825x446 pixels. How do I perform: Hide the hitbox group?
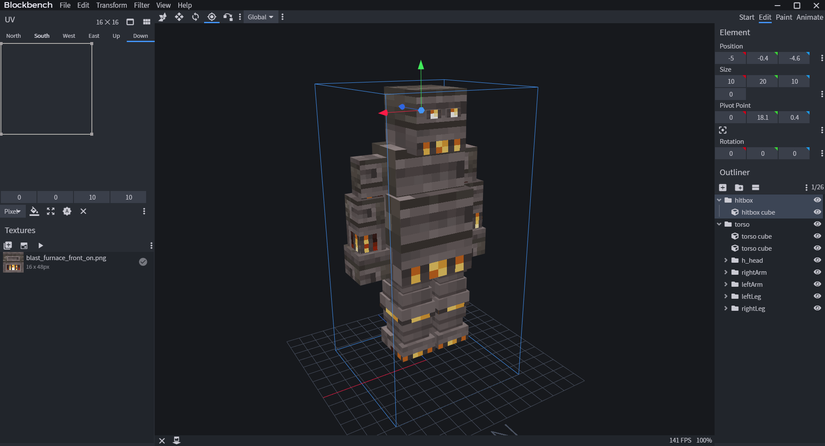(x=817, y=200)
